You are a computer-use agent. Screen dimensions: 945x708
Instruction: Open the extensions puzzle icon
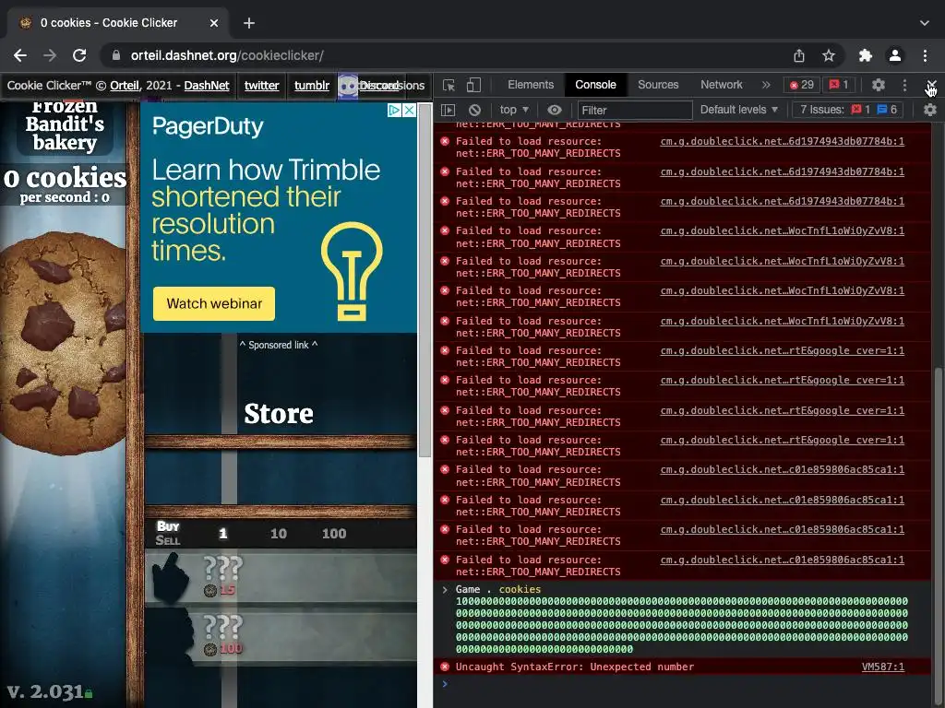[x=866, y=55]
